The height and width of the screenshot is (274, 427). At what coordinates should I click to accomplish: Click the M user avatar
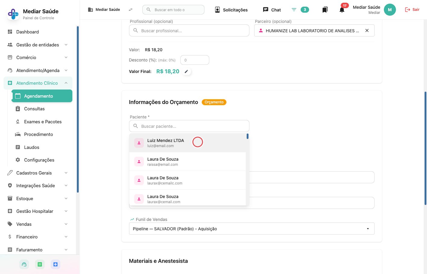click(x=390, y=10)
